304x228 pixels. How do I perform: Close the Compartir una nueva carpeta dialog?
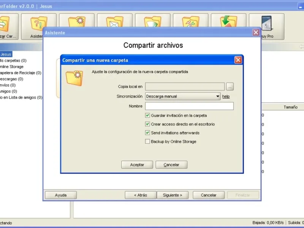[238, 60]
